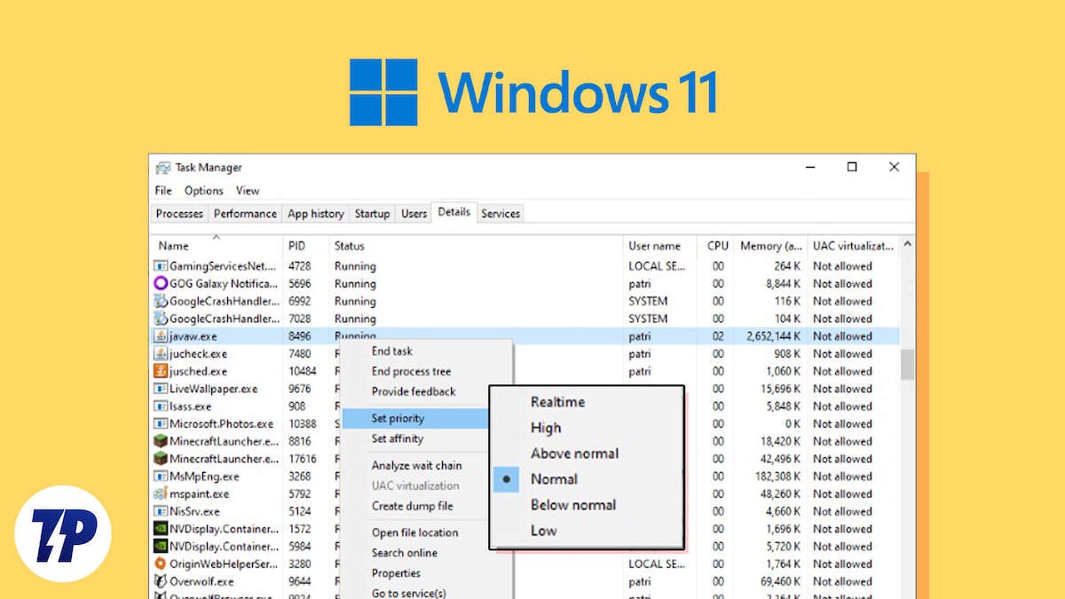Screen dimensions: 1065x599
Task: Open Properties for javaw.exe
Action: tap(396, 573)
